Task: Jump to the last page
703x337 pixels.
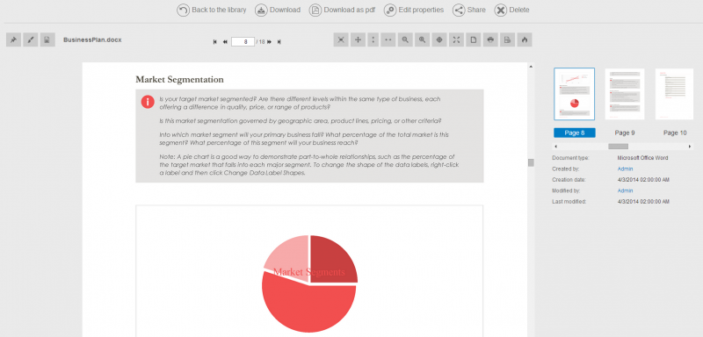Action: coord(279,41)
